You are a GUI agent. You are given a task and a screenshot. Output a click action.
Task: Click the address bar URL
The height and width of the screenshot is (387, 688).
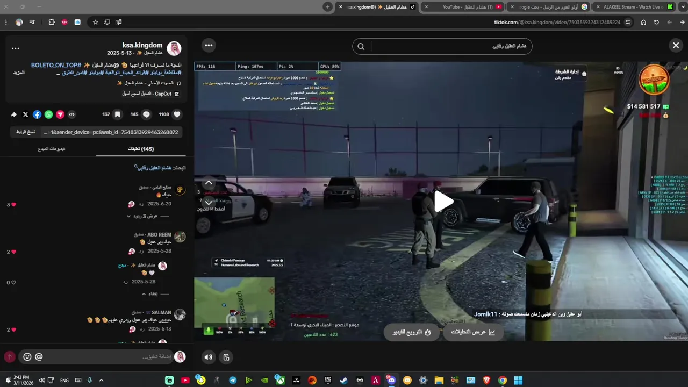[557, 22]
